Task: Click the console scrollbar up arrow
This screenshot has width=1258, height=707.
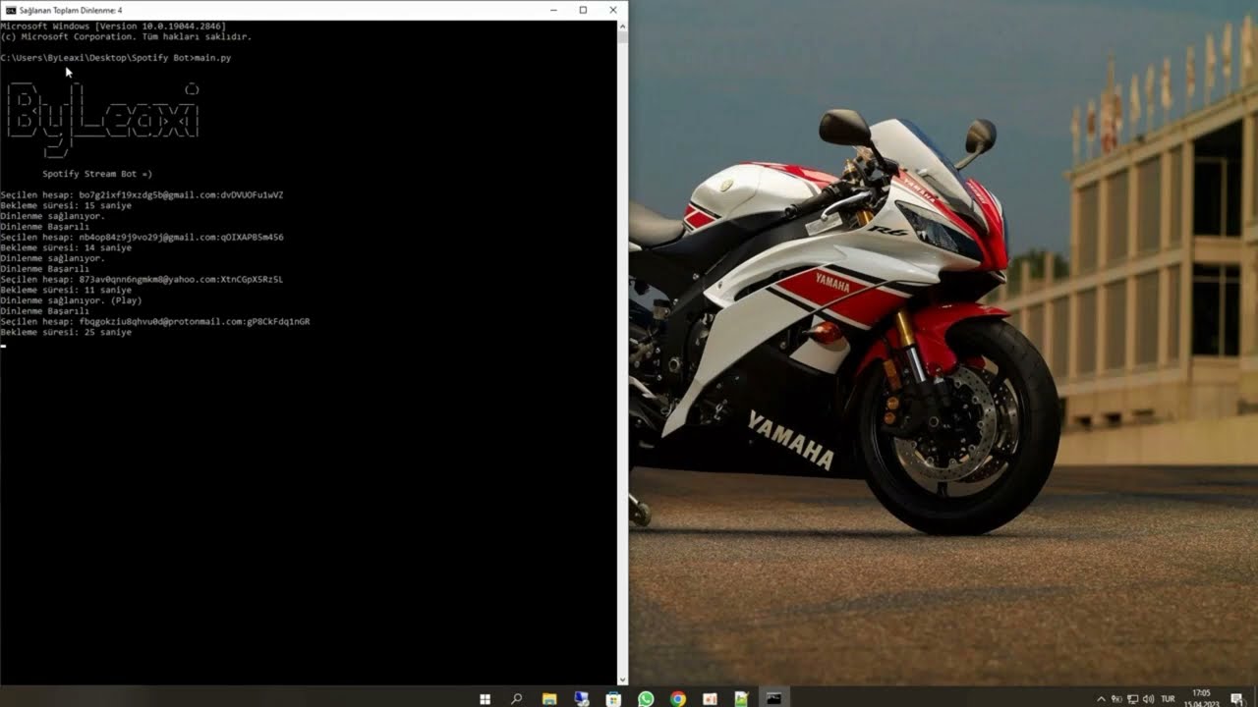Action: pyautogui.click(x=622, y=26)
